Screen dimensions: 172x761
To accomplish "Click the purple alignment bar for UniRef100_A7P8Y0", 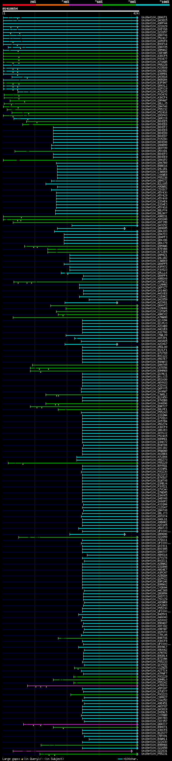I will pos(83,686).
